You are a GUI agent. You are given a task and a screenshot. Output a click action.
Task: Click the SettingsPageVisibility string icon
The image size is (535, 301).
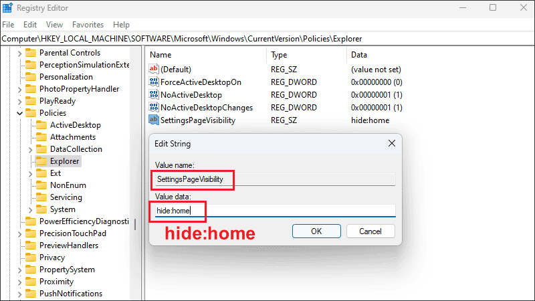154,120
